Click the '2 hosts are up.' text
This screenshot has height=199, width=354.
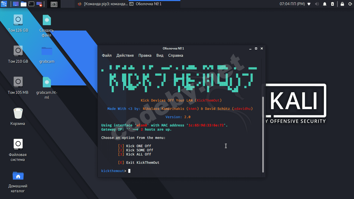point(156,129)
